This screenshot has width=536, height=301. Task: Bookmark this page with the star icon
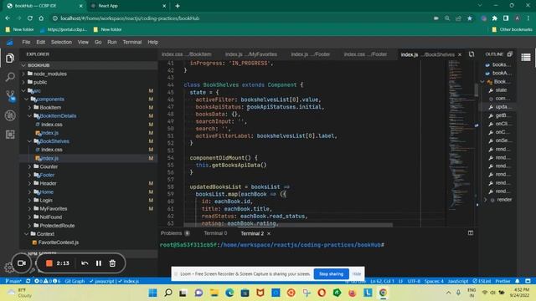470,18
